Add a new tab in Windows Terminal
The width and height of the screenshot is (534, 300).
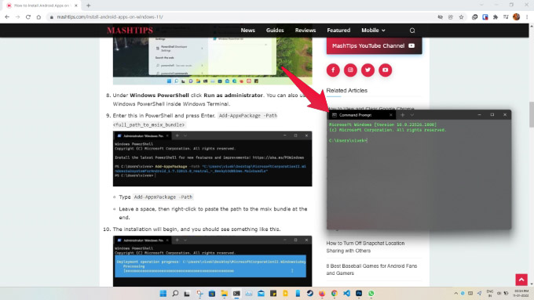pos(403,115)
